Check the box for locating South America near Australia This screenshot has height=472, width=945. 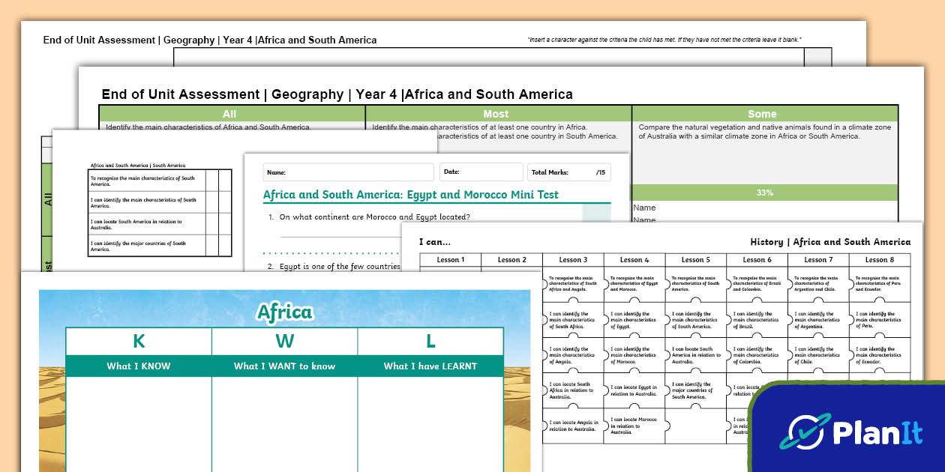coord(211,225)
